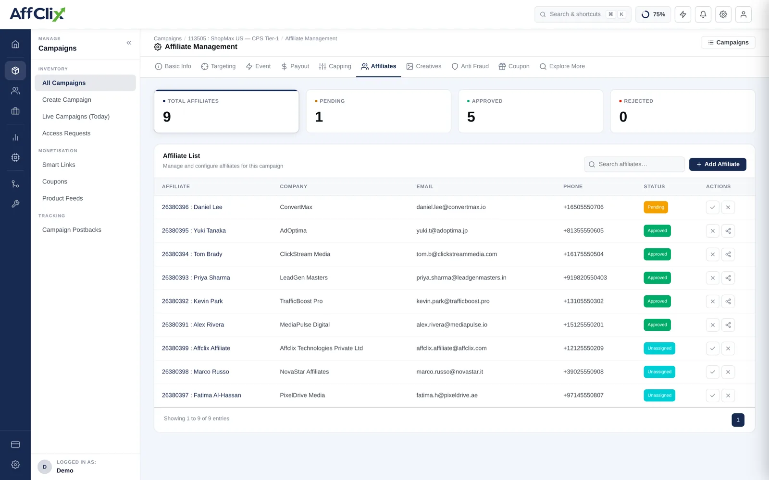Approve Daniel Lee with the checkmark
Viewport: 769px width, 480px height.
coord(713,207)
